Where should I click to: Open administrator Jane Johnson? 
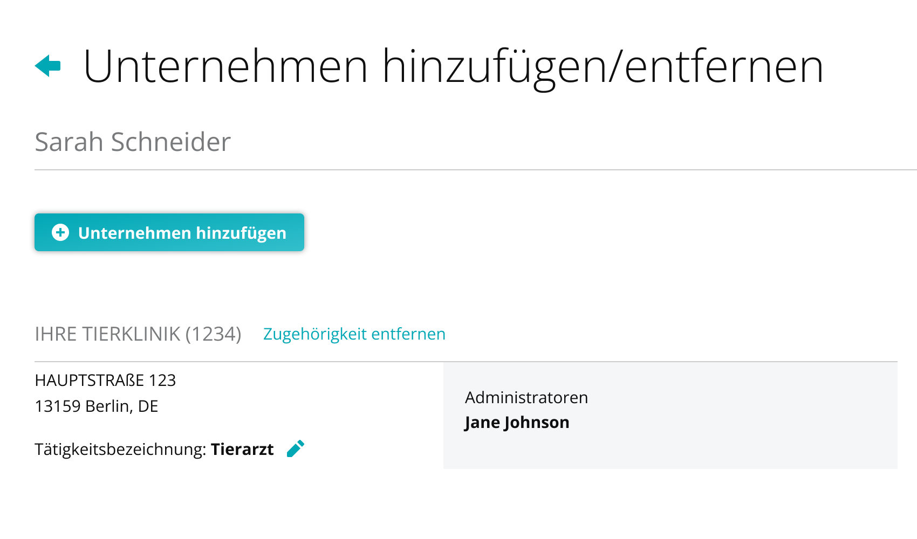[x=517, y=423]
